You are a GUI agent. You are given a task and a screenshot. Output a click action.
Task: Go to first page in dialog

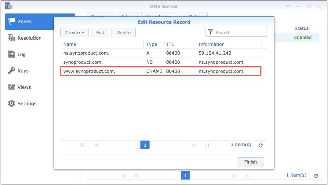(x=83, y=145)
